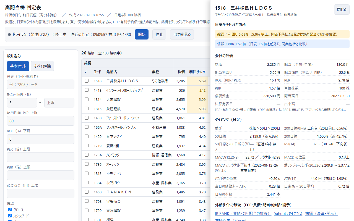Select the 三井松島ＨＬＤＧＳ stock name cell
The width and height of the screenshot is (354, 221).
[x=122, y=81]
